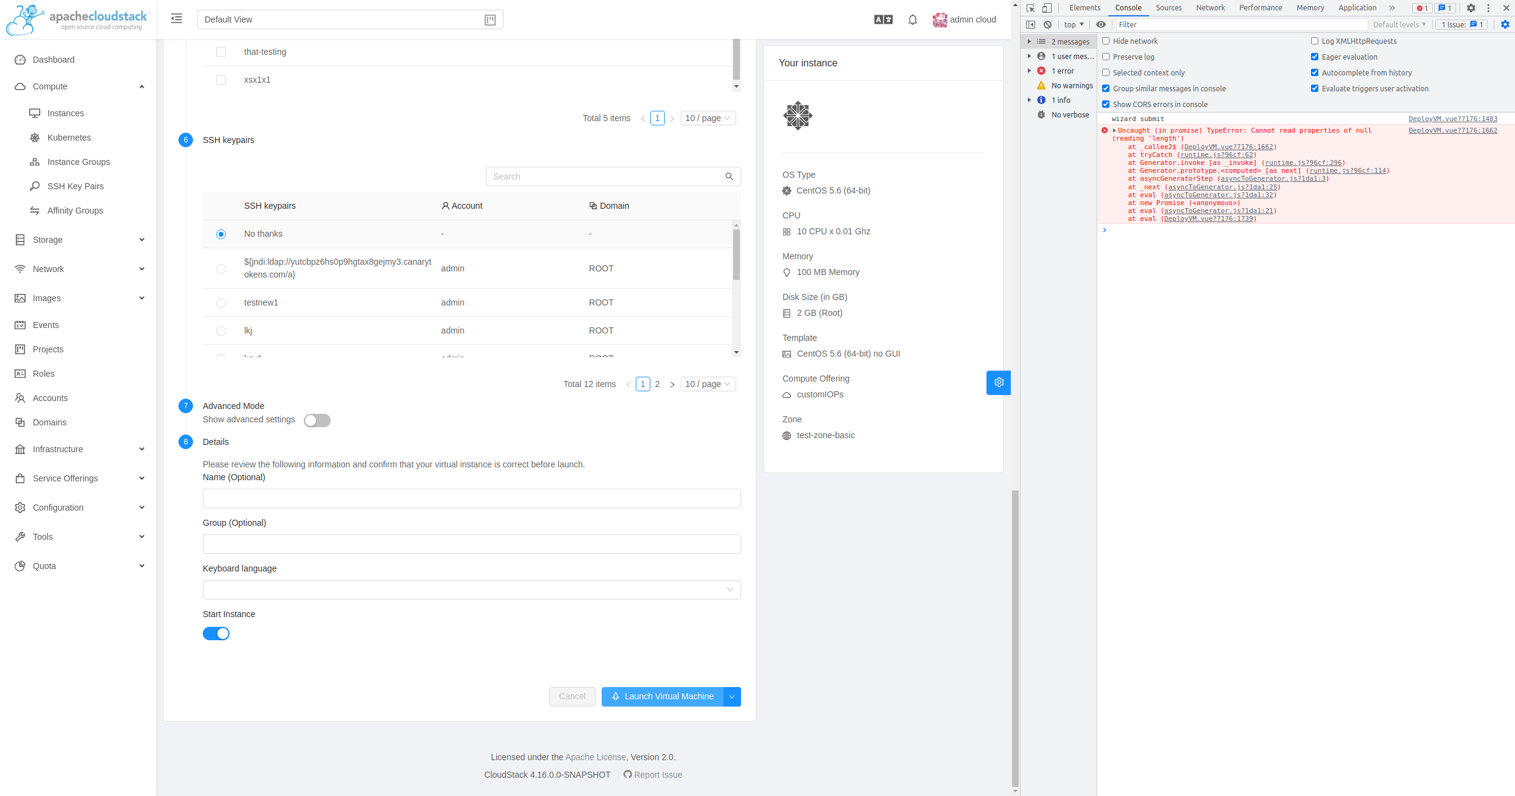Image resolution: width=1515 pixels, height=796 pixels.
Task: Click the blue settings gear tab
Action: point(999,383)
